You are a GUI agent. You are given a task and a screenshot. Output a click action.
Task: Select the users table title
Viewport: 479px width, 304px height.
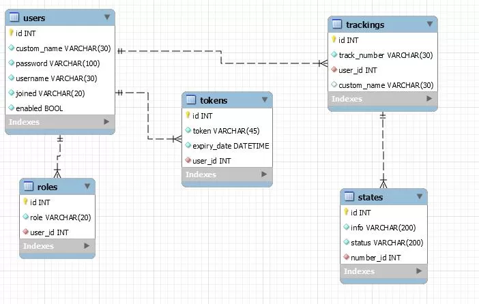pos(34,18)
